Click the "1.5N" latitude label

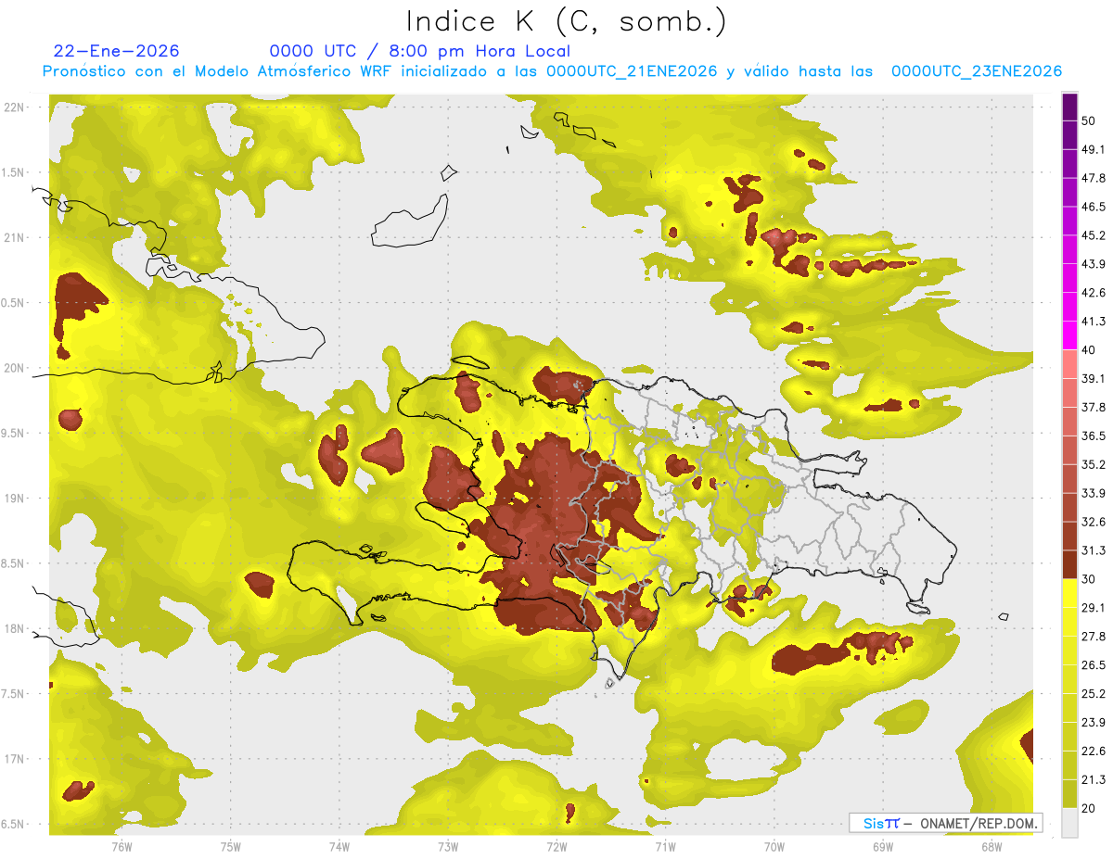pos(14,172)
